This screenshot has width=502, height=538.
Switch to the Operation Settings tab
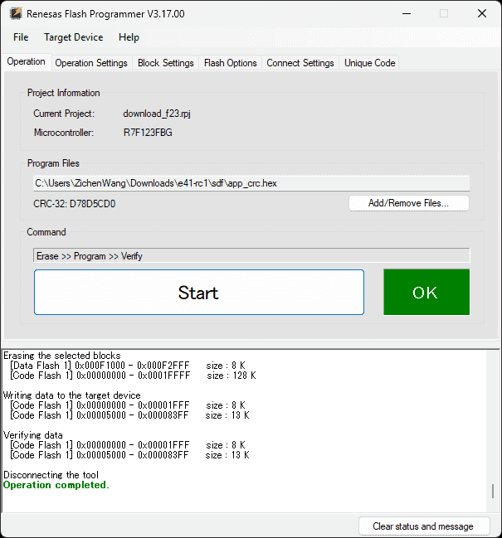tap(91, 63)
